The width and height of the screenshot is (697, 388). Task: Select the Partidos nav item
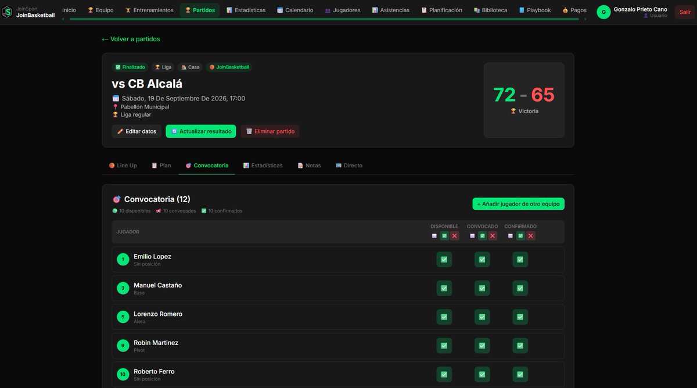point(200,10)
